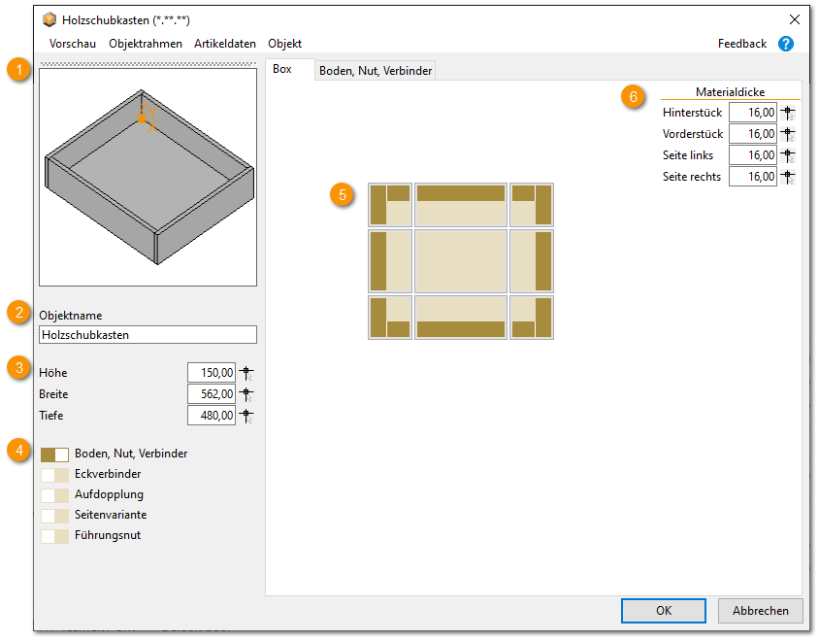Open the Vorschau menu
Screen dimensions: 819x640
click(x=72, y=44)
